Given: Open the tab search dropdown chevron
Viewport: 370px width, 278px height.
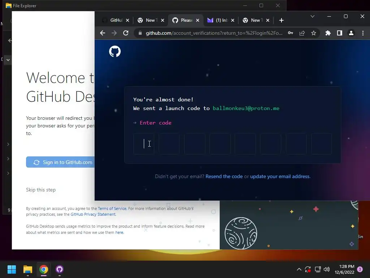Looking at the screenshot, I should point(313,16).
